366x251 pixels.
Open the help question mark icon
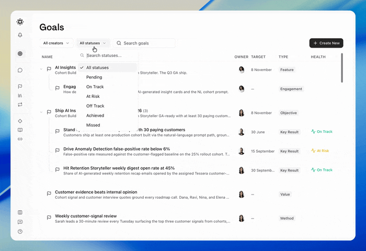20,232
